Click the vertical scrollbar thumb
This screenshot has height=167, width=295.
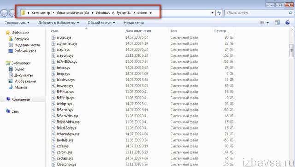[292, 50]
